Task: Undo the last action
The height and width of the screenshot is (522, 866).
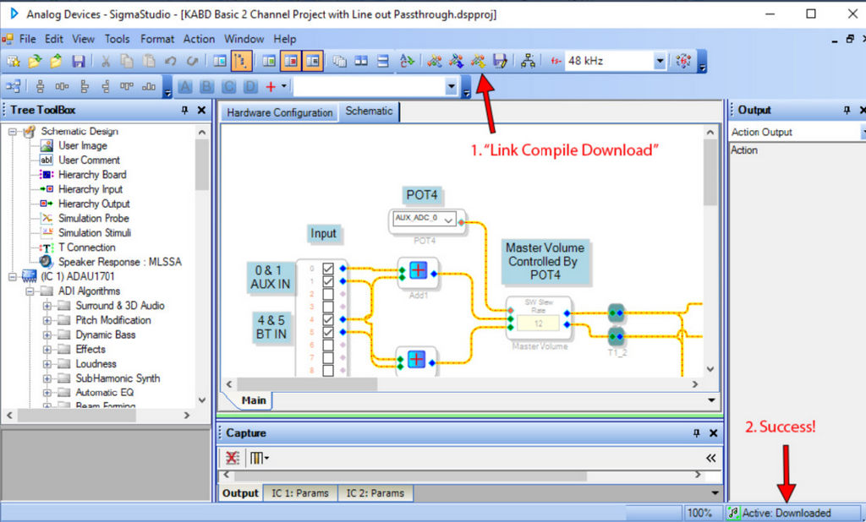Action: click(170, 61)
